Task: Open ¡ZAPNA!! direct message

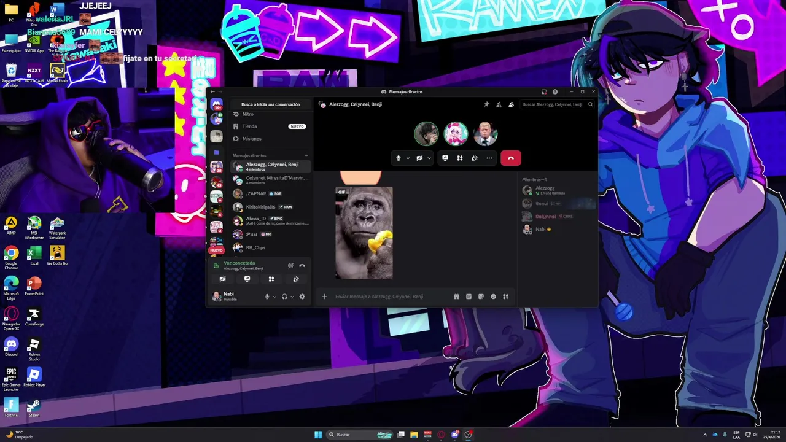Action: pyautogui.click(x=270, y=193)
